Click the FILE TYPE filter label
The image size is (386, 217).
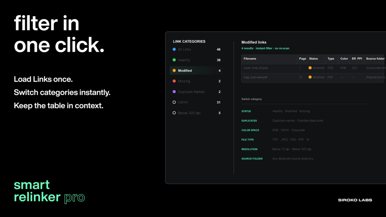(x=248, y=140)
